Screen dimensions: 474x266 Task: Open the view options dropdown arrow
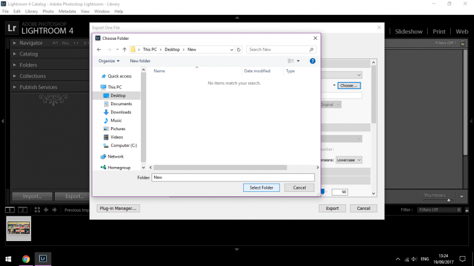(x=298, y=61)
